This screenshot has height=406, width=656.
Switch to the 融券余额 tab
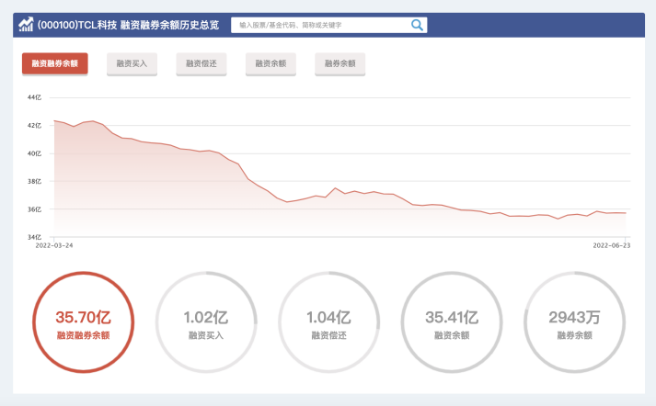click(x=340, y=63)
